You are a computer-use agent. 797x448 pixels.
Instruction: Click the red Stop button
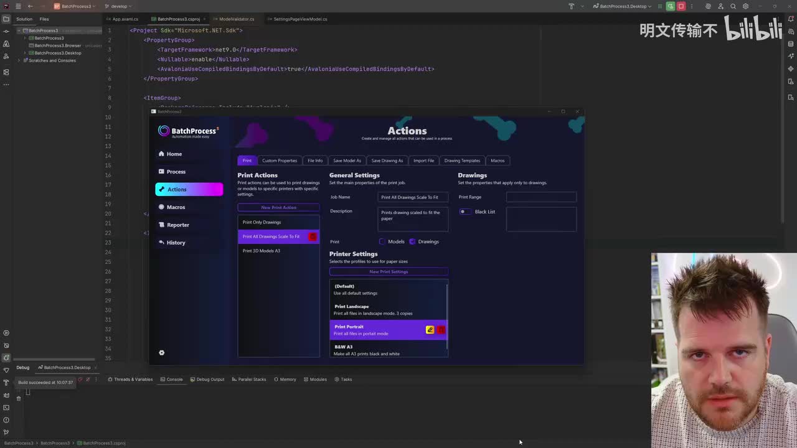click(681, 6)
